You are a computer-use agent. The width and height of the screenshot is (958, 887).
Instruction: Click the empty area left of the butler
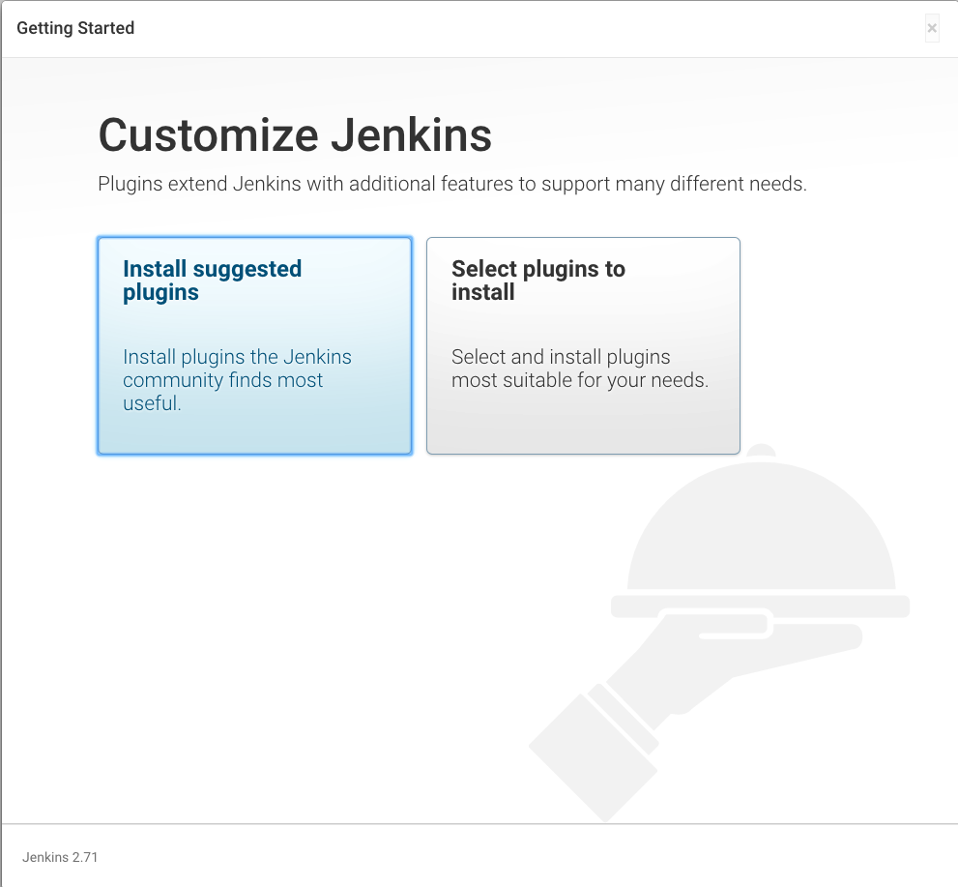(x=242, y=629)
